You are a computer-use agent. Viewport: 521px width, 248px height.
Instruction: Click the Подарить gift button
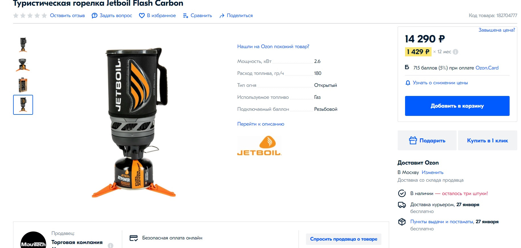click(x=427, y=140)
